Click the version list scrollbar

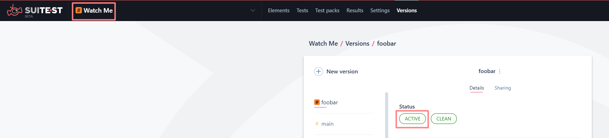[x=387, y=115]
